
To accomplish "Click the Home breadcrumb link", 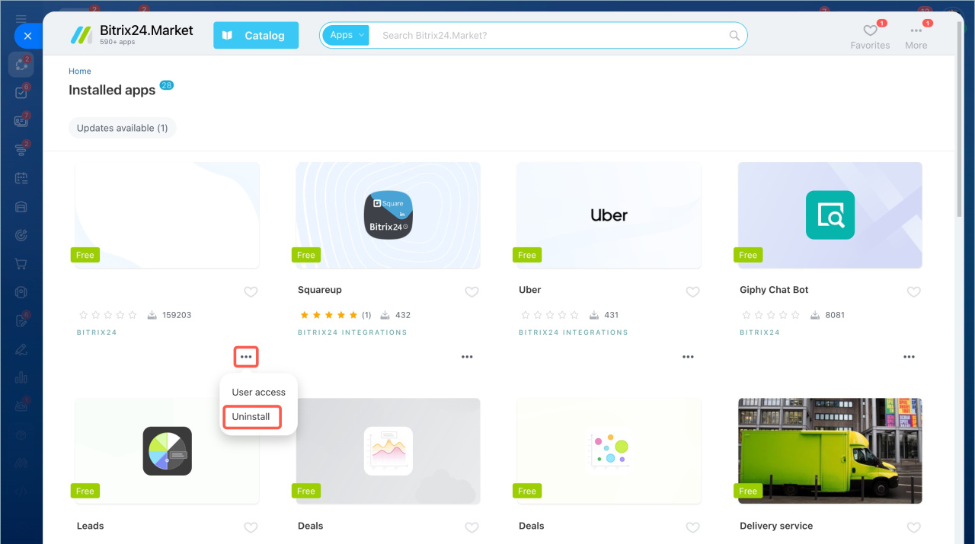I will (x=80, y=72).
